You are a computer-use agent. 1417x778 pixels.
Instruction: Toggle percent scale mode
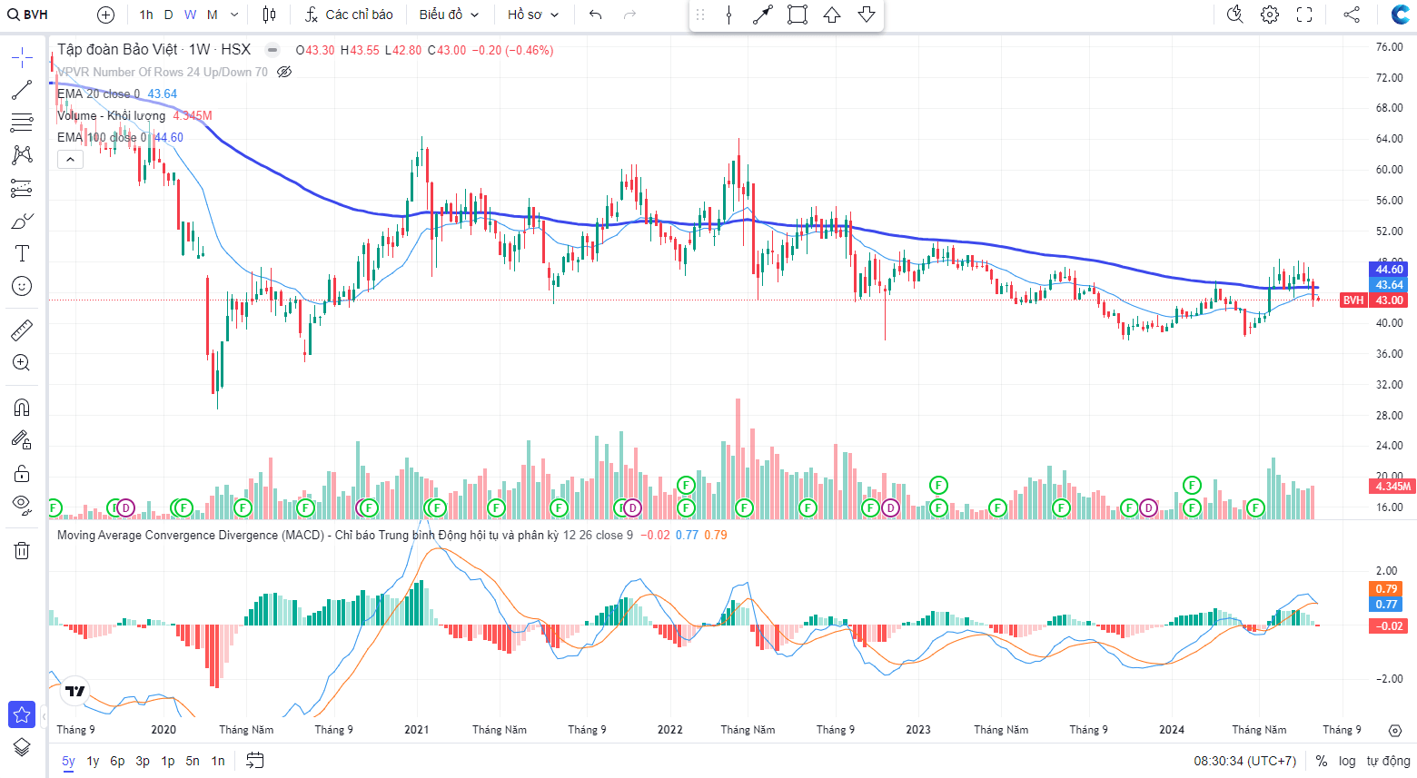(x=1322, y=761)
